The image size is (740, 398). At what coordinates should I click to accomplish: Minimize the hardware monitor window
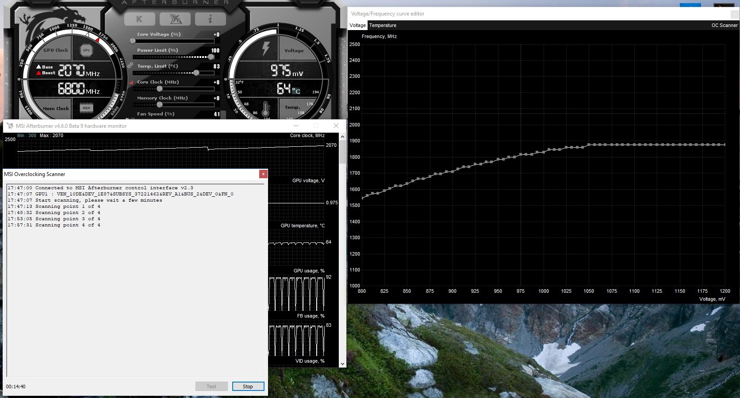point(296,126)
